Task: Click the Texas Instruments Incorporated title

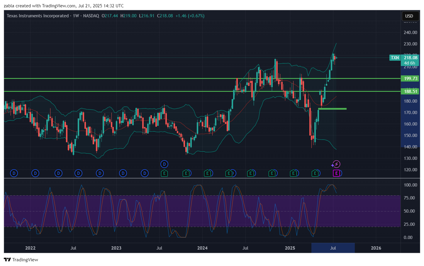Action: (38, 16)
